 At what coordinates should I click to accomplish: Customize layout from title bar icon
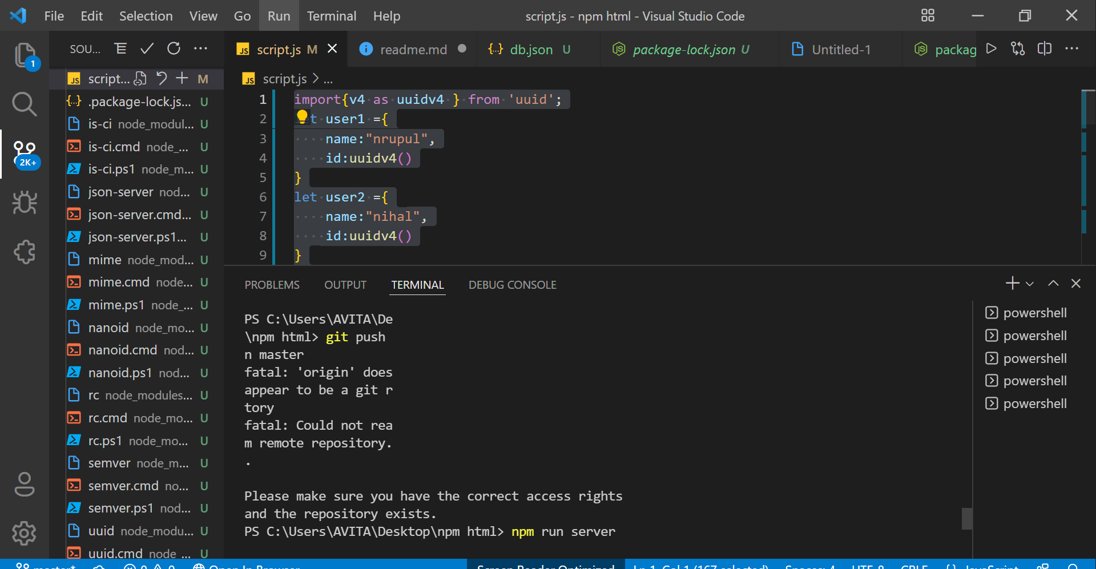(x=928, y=15)
